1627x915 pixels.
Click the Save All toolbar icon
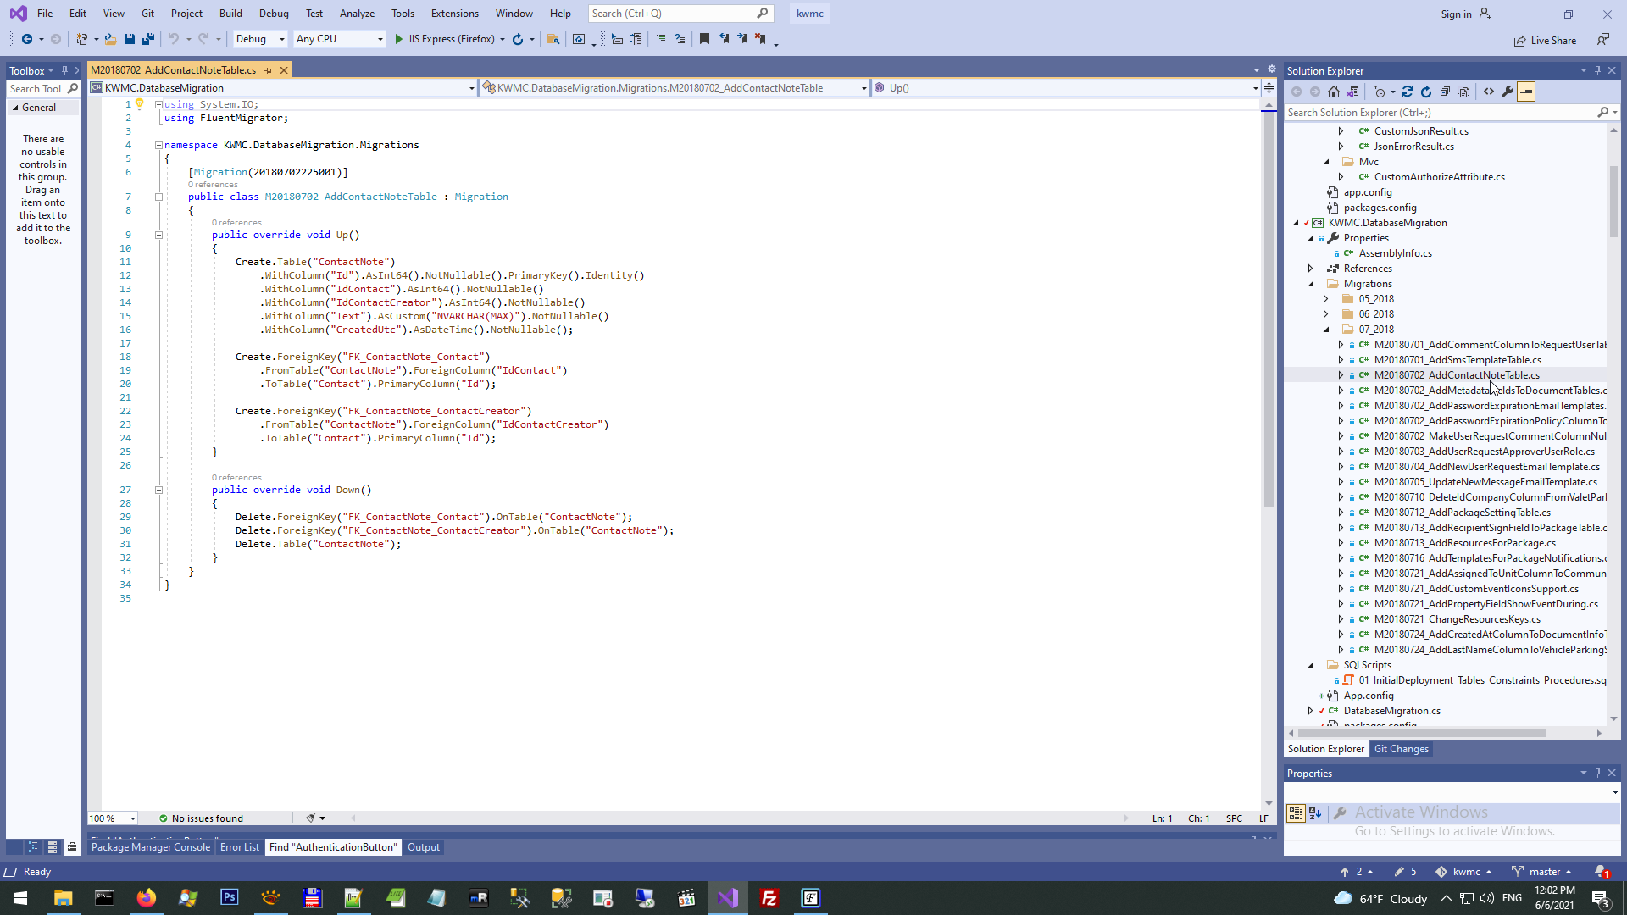tap(148, 39)
